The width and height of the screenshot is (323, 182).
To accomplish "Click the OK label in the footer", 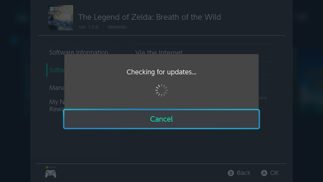I will [275, 173].
